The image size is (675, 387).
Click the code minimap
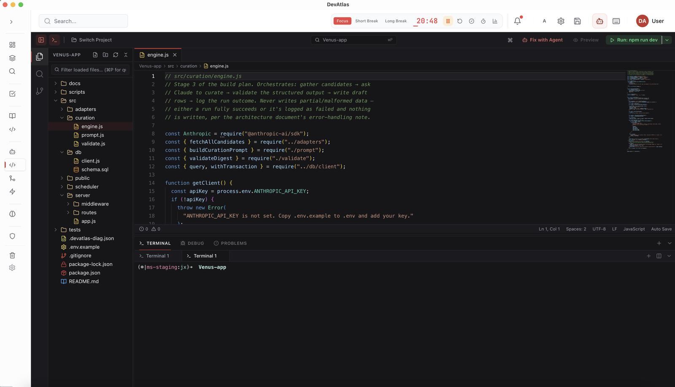(645, 112)
